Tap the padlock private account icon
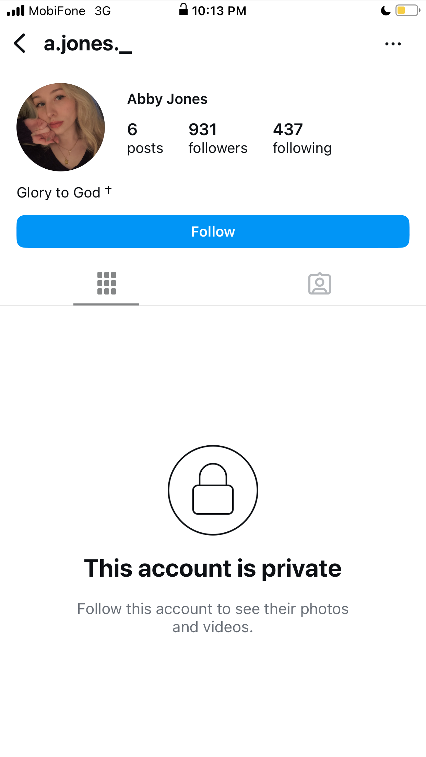Image resolution: width=426 pixels, height=757 pixels. (x=213, y=490)
